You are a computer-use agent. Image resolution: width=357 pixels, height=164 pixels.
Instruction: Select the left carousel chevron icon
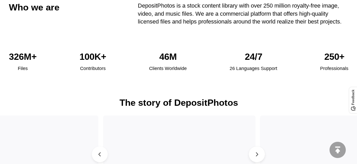click(x=100, y=154)
